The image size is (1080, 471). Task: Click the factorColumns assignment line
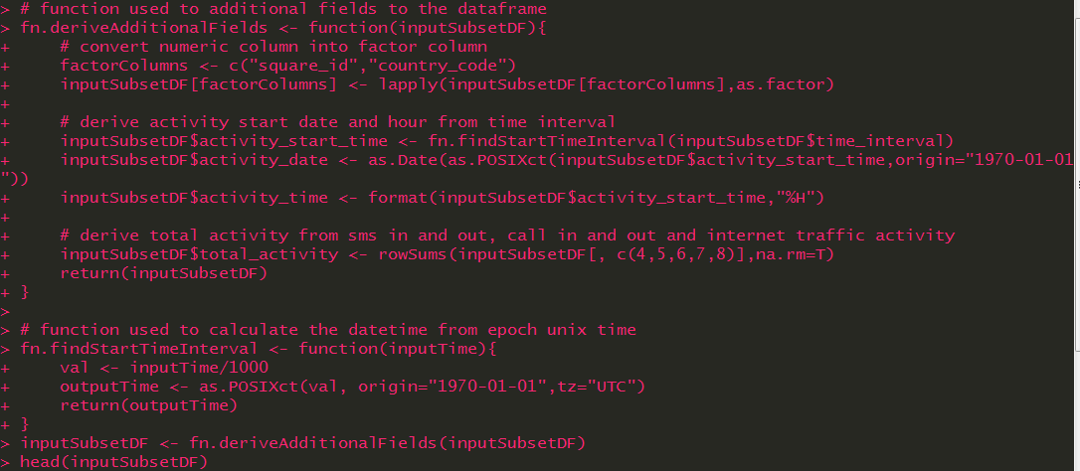coord(288,67)
